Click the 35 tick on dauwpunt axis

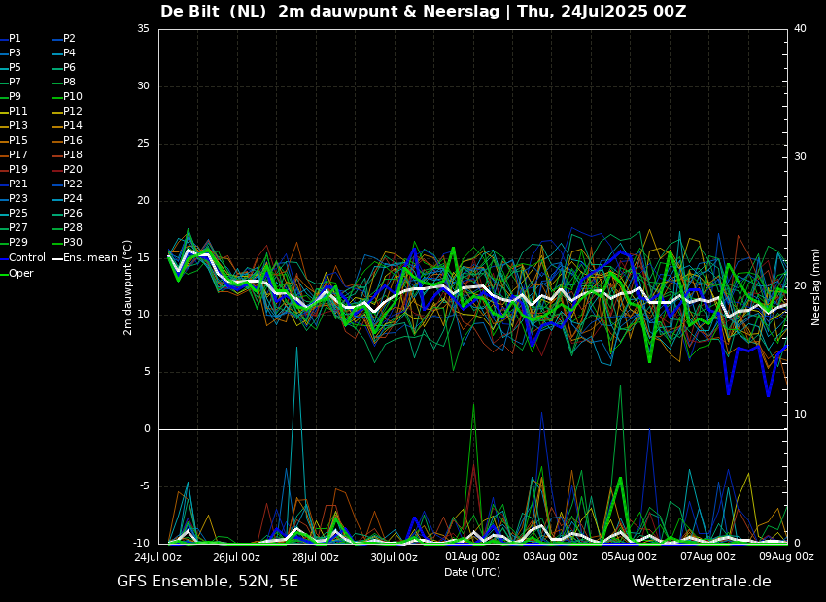[x=143, y=28]
